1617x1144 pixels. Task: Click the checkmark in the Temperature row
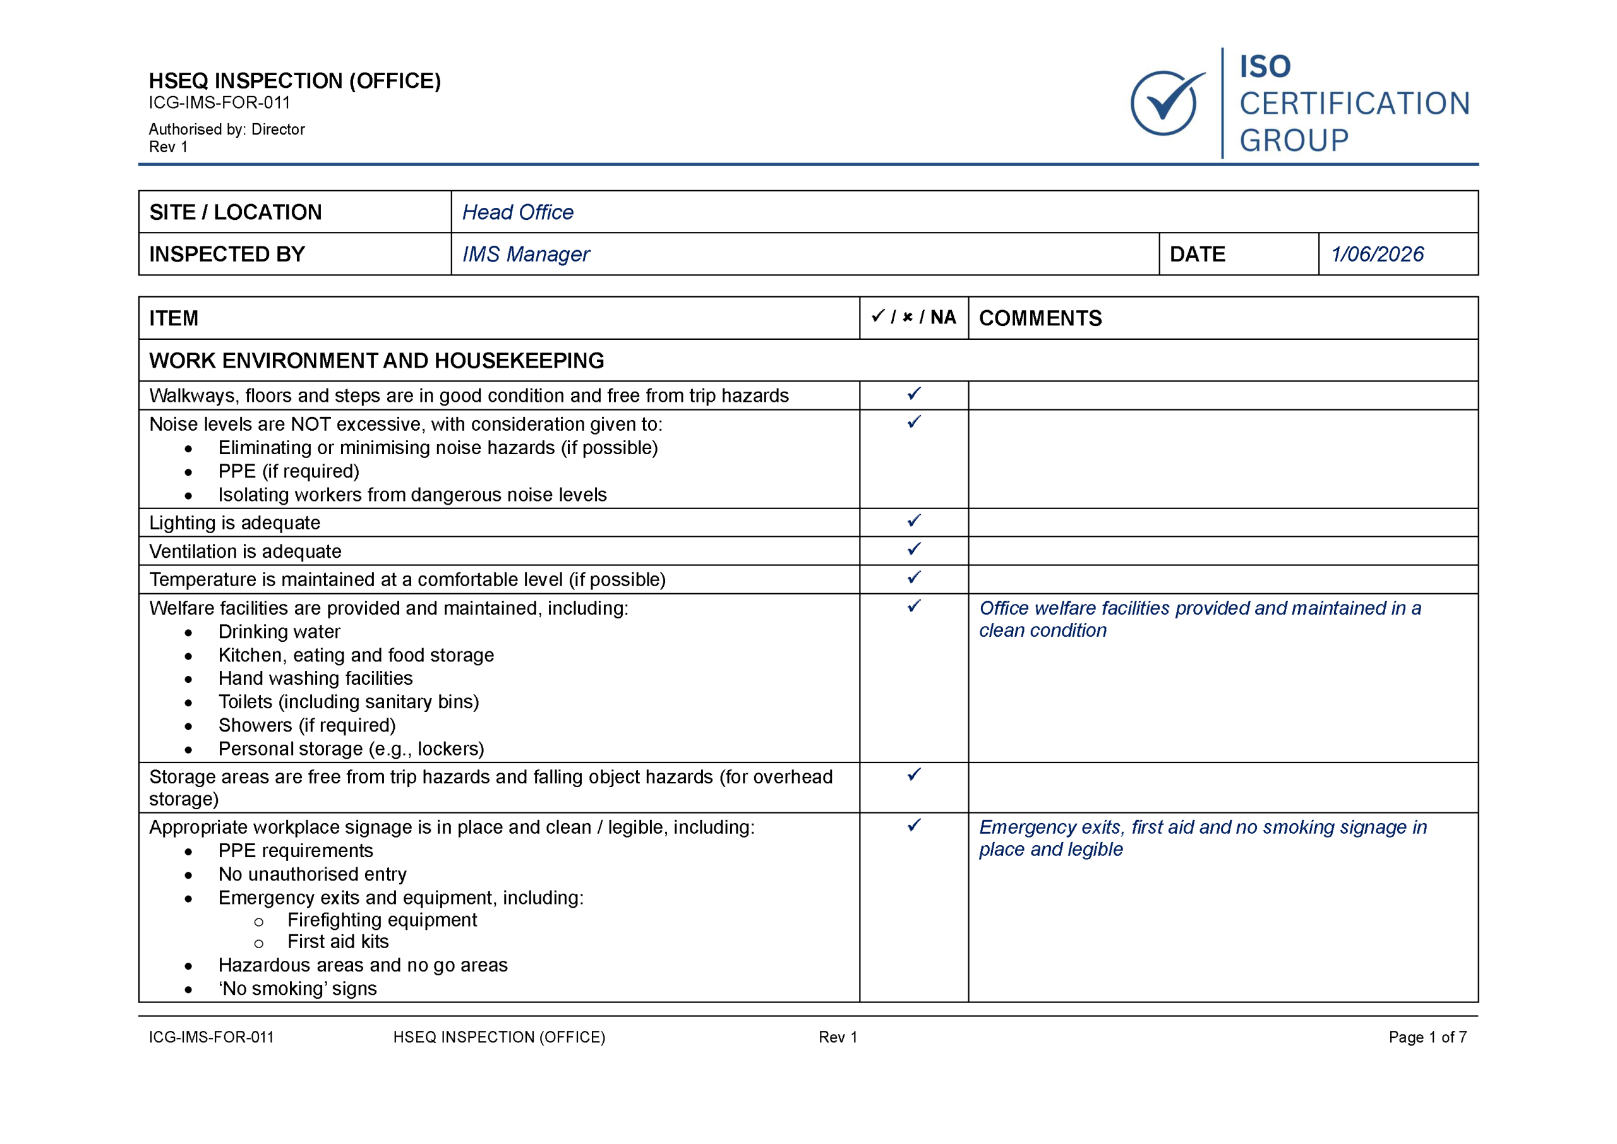click(x=914, y=577)
